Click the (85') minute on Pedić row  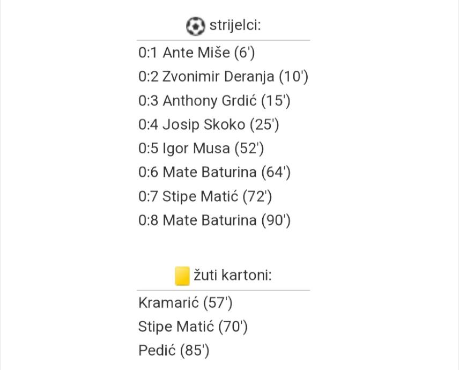pyautogui.click(x=195, y=351)
